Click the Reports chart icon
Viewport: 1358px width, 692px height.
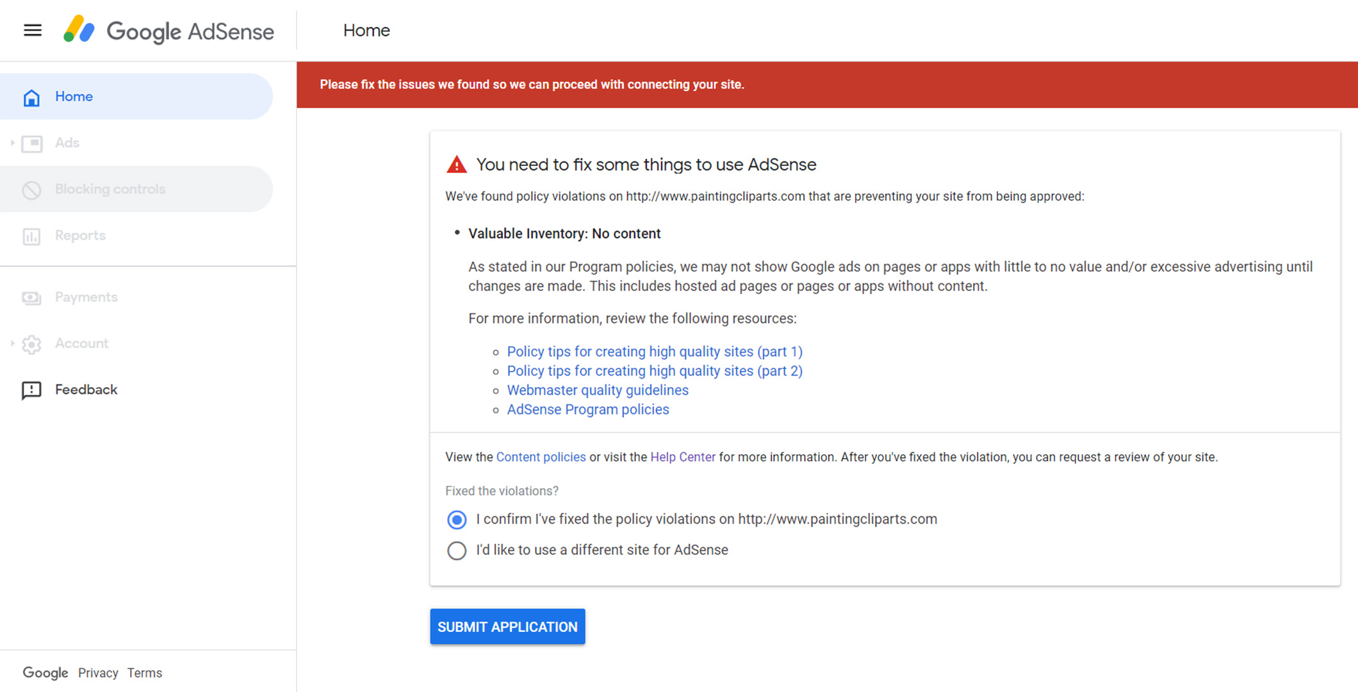click(31, 236)
